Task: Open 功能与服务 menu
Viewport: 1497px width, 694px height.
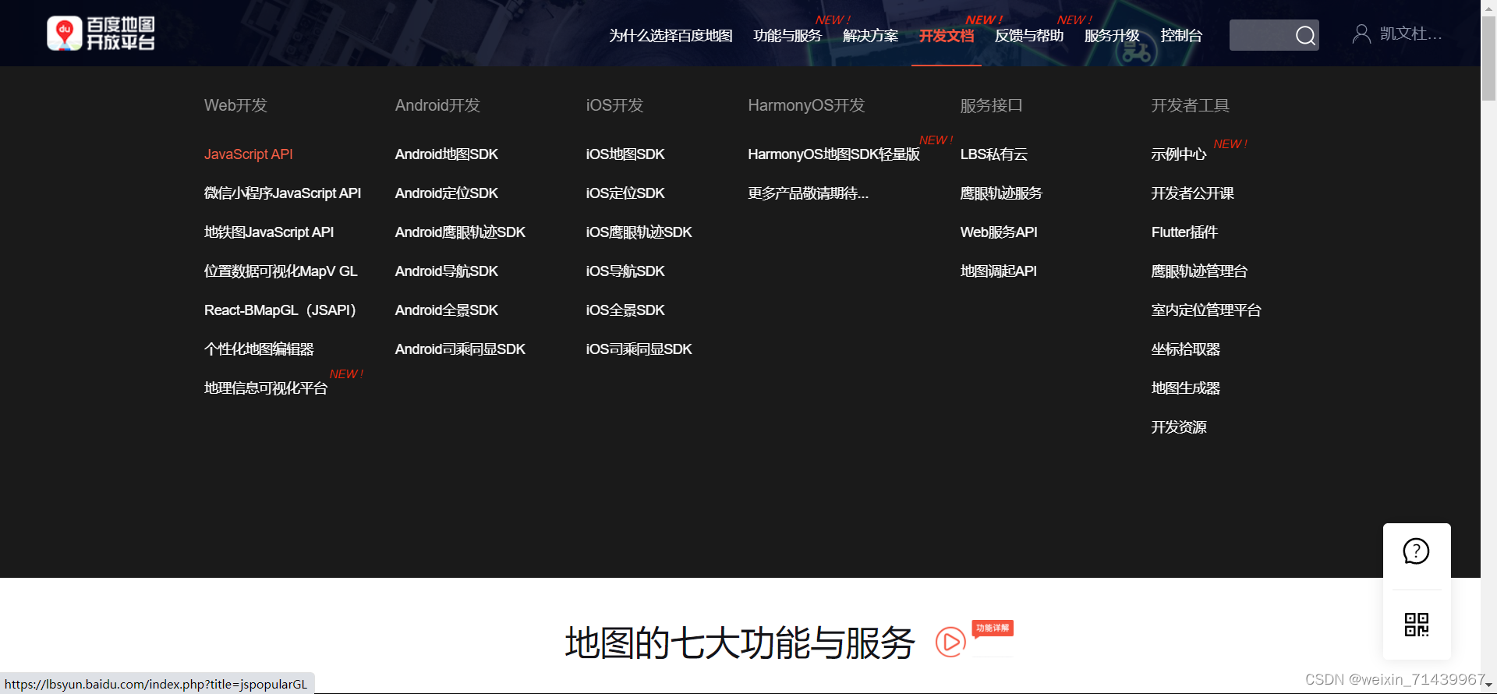Action: click(x=787, y=36)
